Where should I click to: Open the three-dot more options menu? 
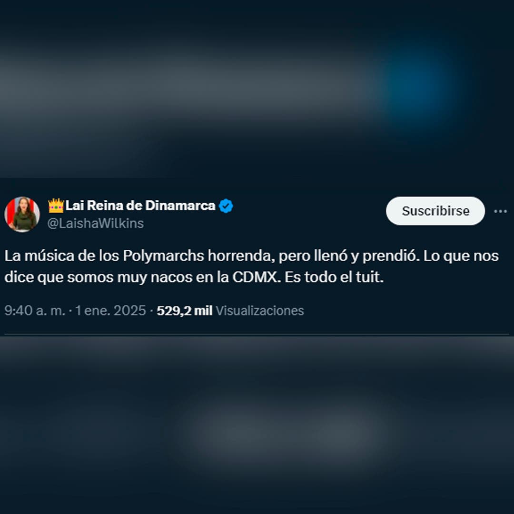point(500,211)
